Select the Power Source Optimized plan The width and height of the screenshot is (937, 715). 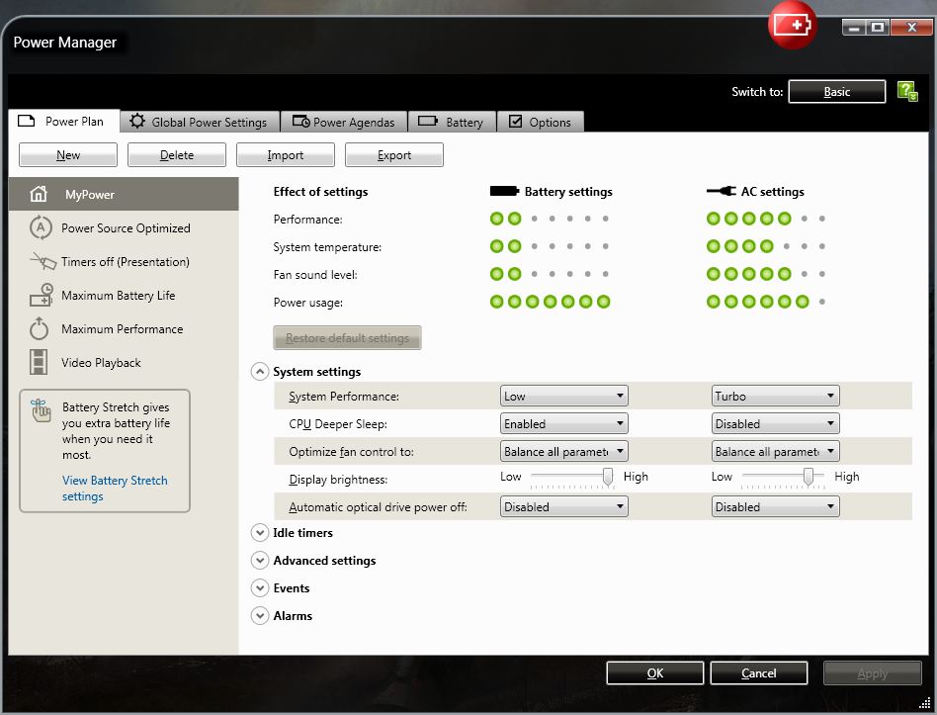coord(124,227)
